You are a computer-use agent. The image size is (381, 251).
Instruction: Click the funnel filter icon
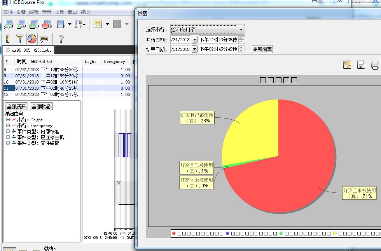19,39
